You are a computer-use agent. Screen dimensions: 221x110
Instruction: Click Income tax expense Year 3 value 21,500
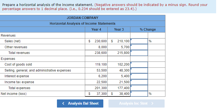(124, 82)
